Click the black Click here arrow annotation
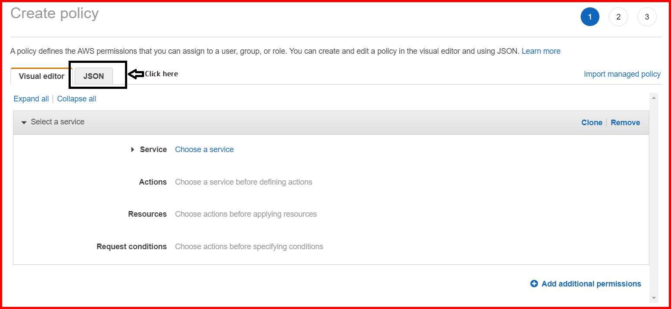The image size is (671, 309). pyautogui.click(x=136, y=74)
